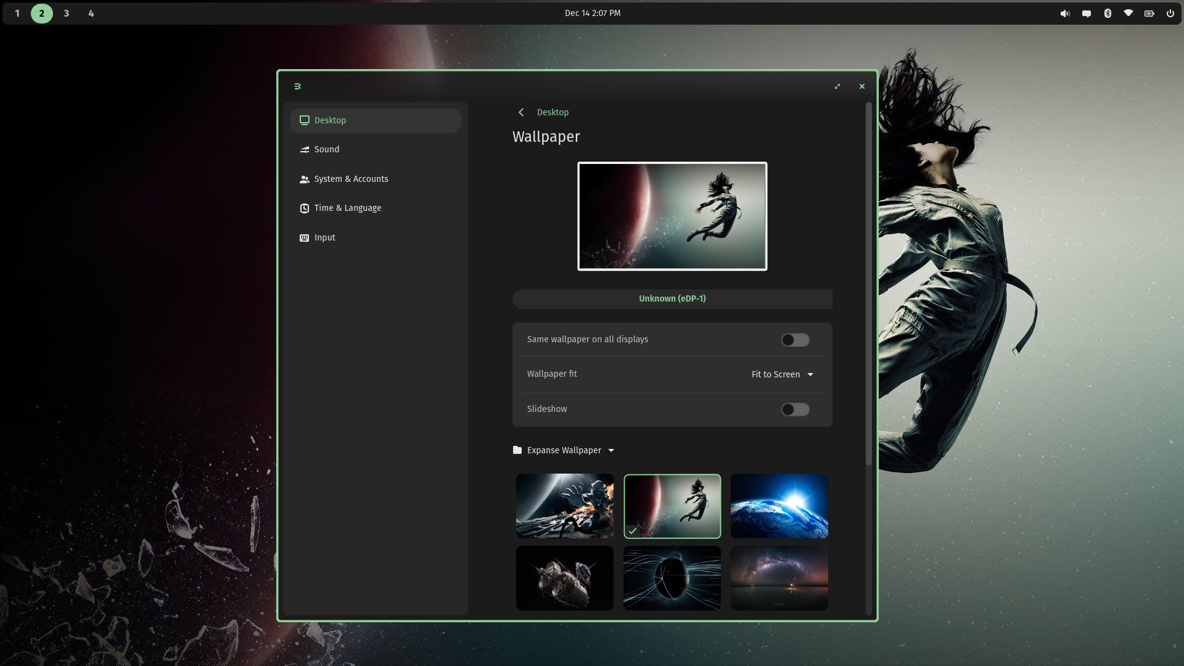Collapse the sidebar navigation toggle icon
The height and width of the screenshot is (666, 1184).
click(298, 86)
